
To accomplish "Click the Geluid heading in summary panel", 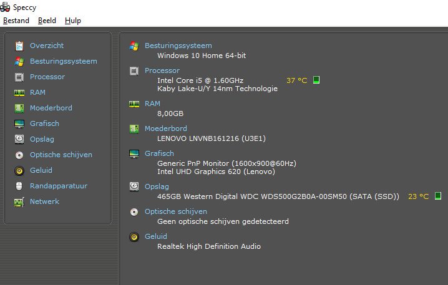I will (x=156, y=236).
